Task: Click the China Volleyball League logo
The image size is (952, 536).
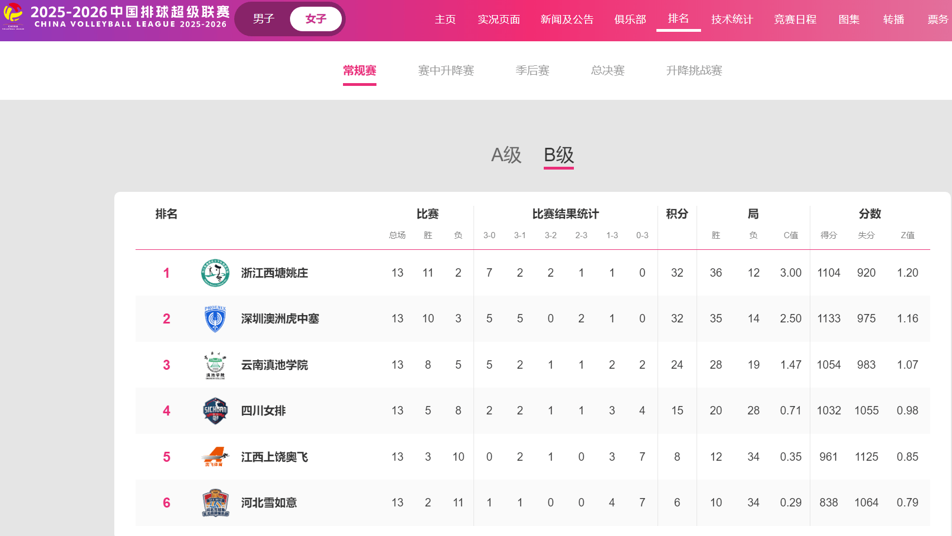Action: click(13, 16)
